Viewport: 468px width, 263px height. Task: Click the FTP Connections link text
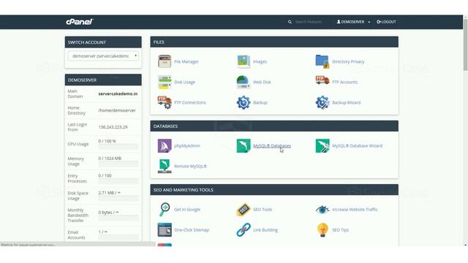[x=190, y=102]
